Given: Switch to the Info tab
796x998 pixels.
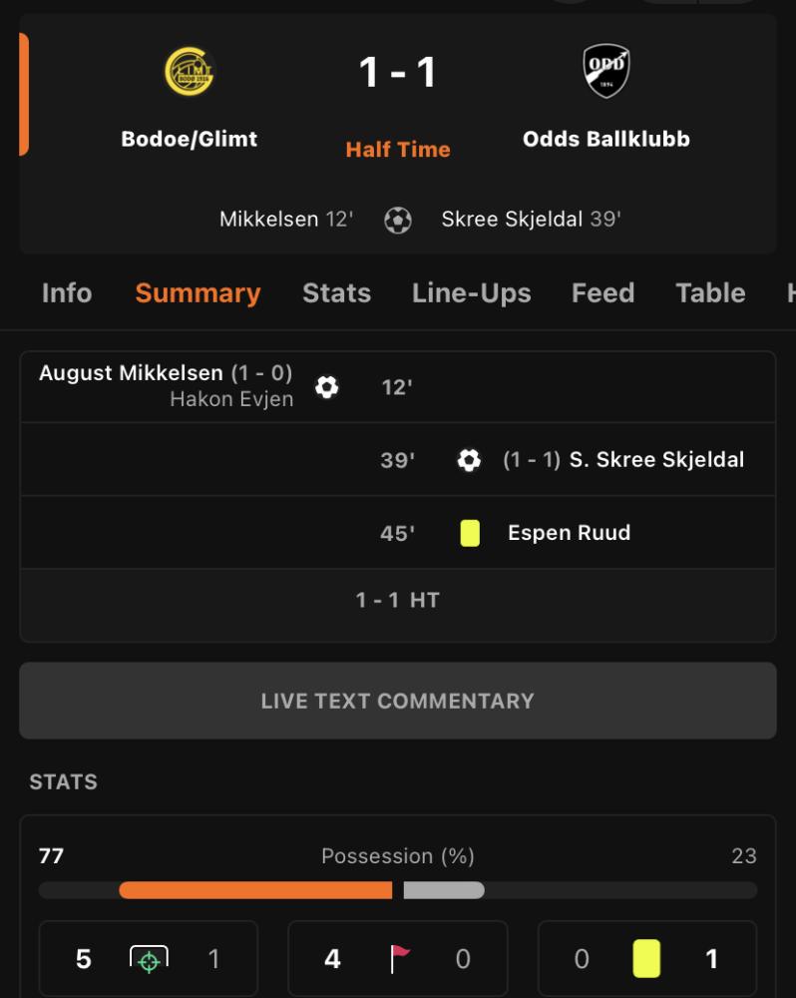Looking at the screenshot, I should (x=67, y=293).
